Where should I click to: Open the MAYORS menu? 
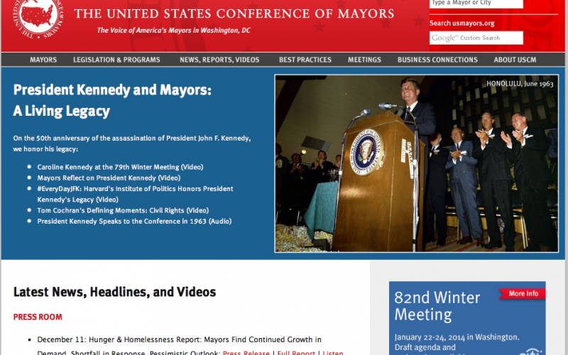pyautogui.click(x=43, y=60)
